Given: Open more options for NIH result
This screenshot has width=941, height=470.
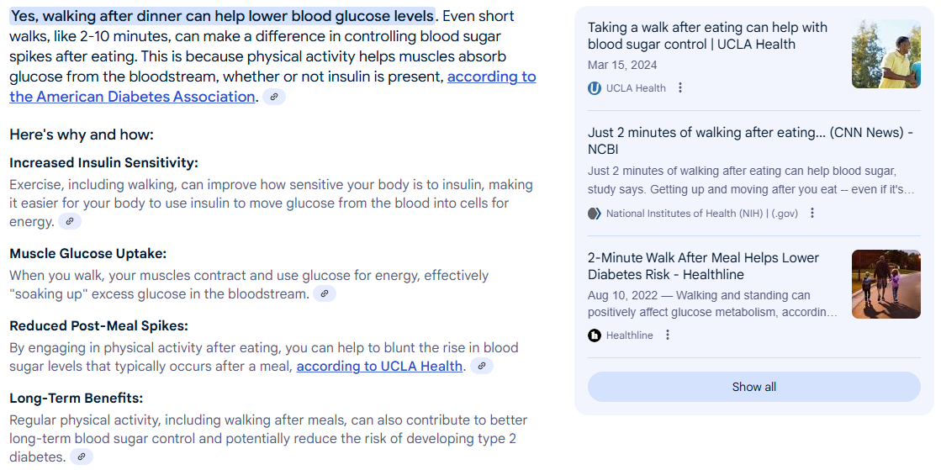Looking at the screenshot, I should coord(812,214).
